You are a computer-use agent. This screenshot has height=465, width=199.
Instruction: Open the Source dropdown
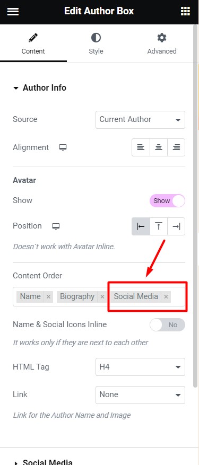(x=140, y=120)
